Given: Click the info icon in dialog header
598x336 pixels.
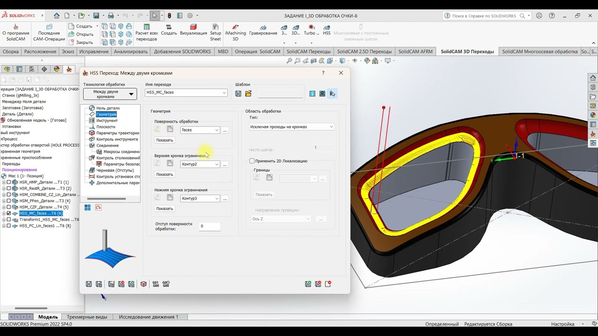Looking at the screenshot, I should (313, 94).
